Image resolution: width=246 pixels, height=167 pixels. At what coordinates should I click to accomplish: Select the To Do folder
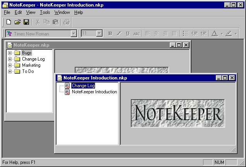pyautogui.click(x=28, y=71)
